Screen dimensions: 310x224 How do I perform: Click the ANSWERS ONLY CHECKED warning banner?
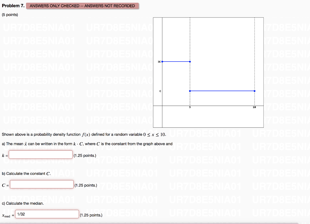[82, 6]
